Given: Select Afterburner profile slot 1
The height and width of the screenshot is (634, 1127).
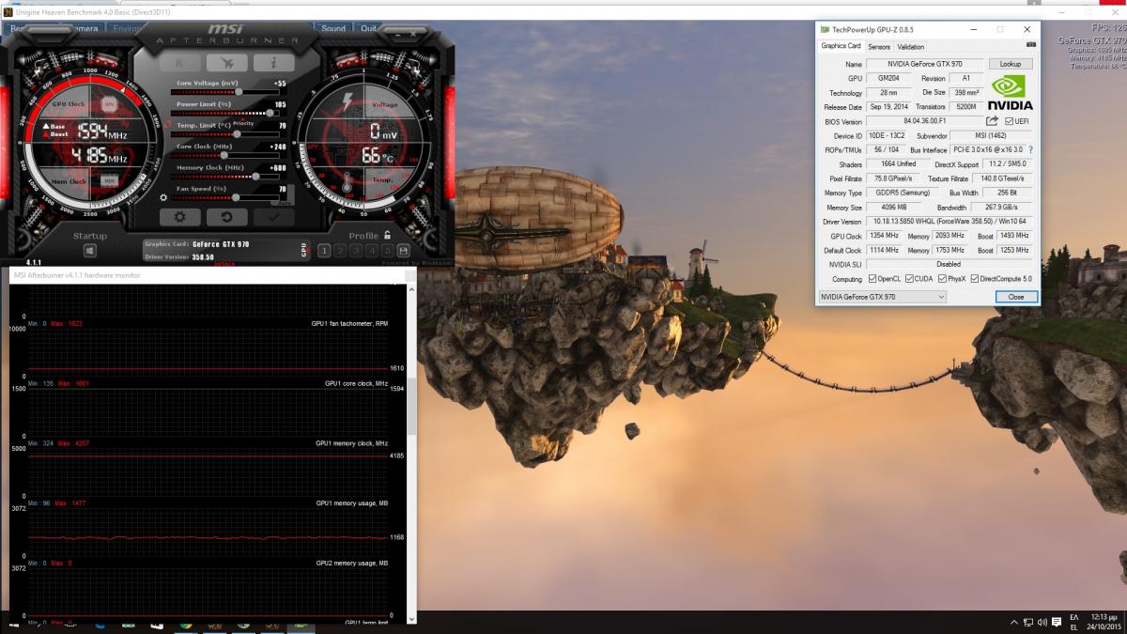Looking at the screenshot, I should click(x=324, y=251).
